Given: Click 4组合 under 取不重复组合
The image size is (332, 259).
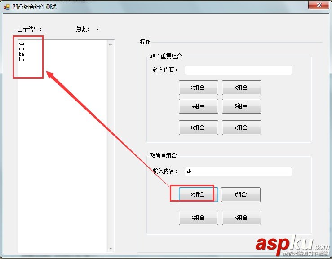Looking at the screenshot, I should (199, 106).
